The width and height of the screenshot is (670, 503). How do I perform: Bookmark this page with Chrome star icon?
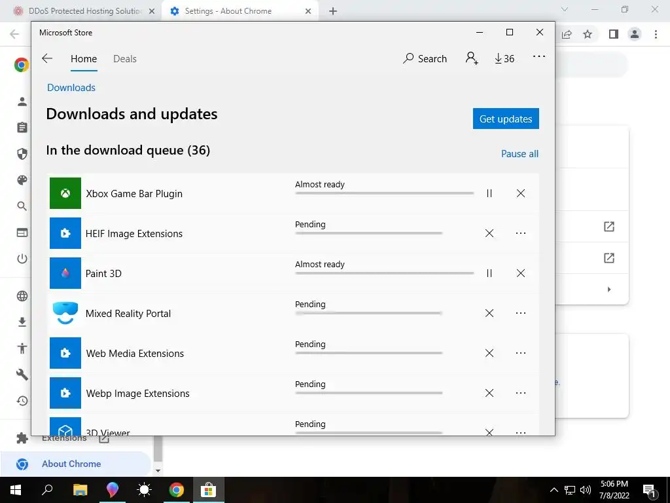588,34
